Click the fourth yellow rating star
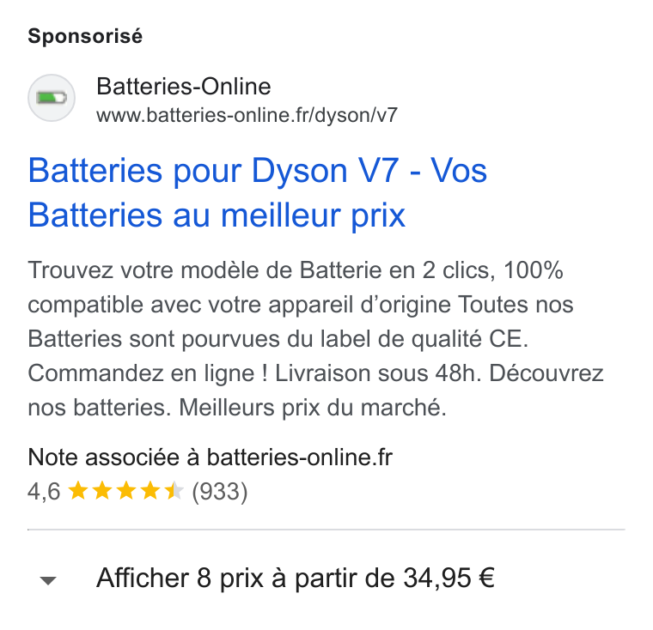653x630 pixels. click(x=150, y=491)
